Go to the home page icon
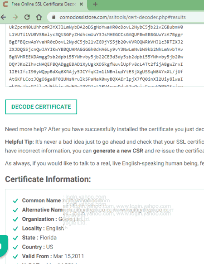Image resolution: width=204 pixels, height=264 pixels. pyautogui.click(x=39, y=17)
